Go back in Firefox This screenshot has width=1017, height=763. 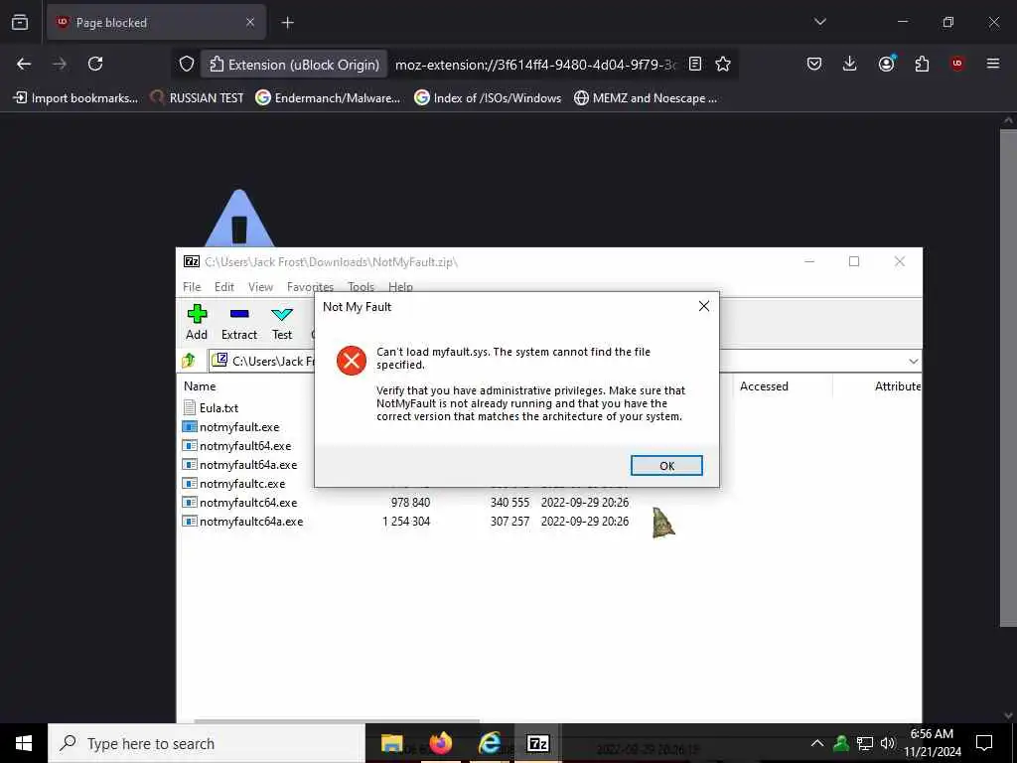(24, 64)
